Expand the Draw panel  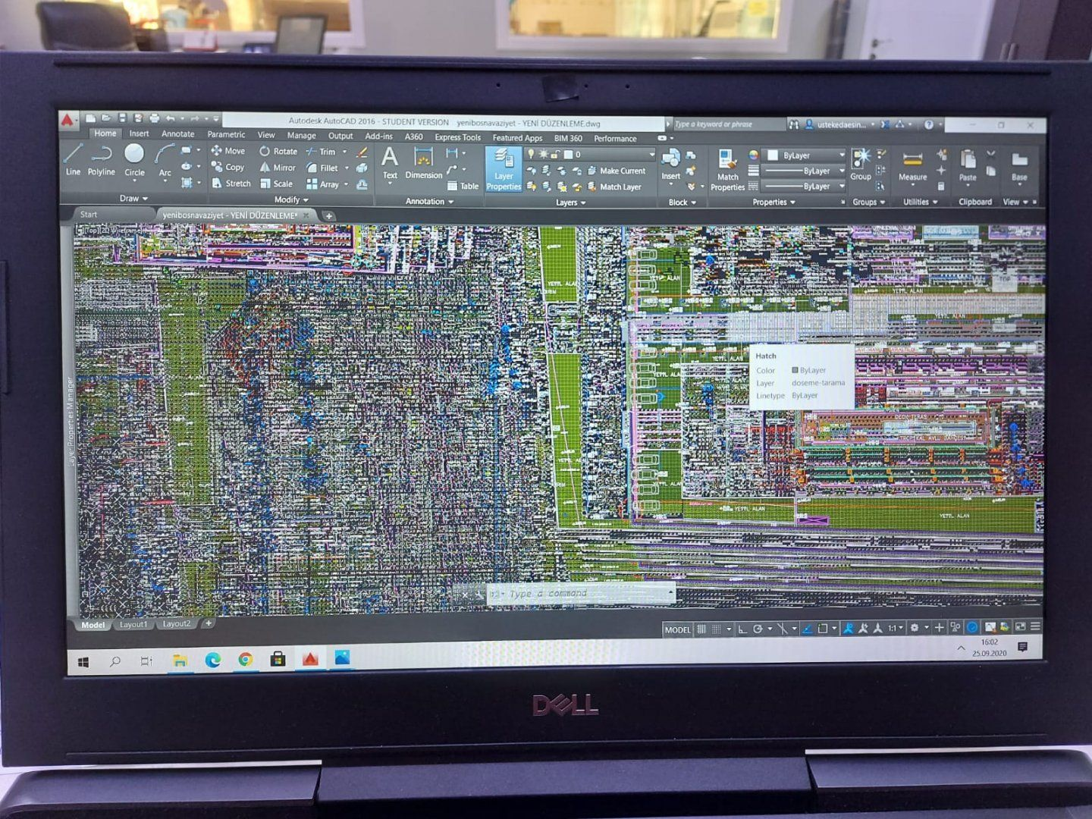133,199
